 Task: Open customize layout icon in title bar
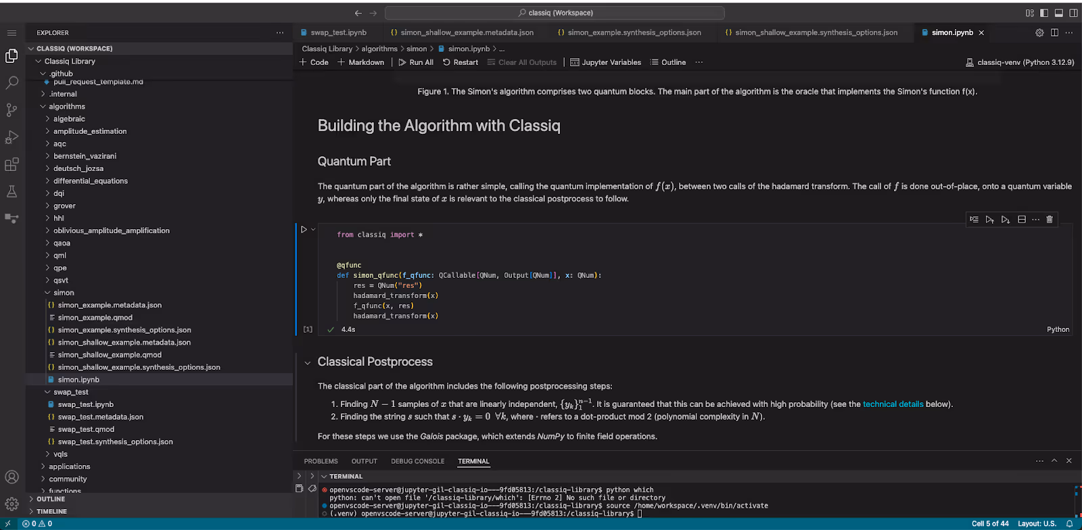click(x=1029, y=13)
